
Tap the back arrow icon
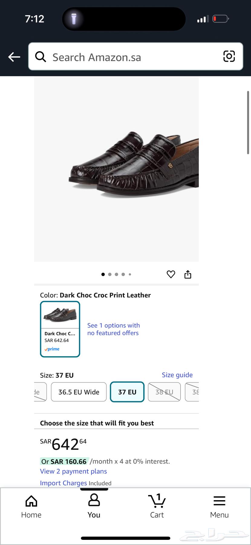click(x=14, y=57)
